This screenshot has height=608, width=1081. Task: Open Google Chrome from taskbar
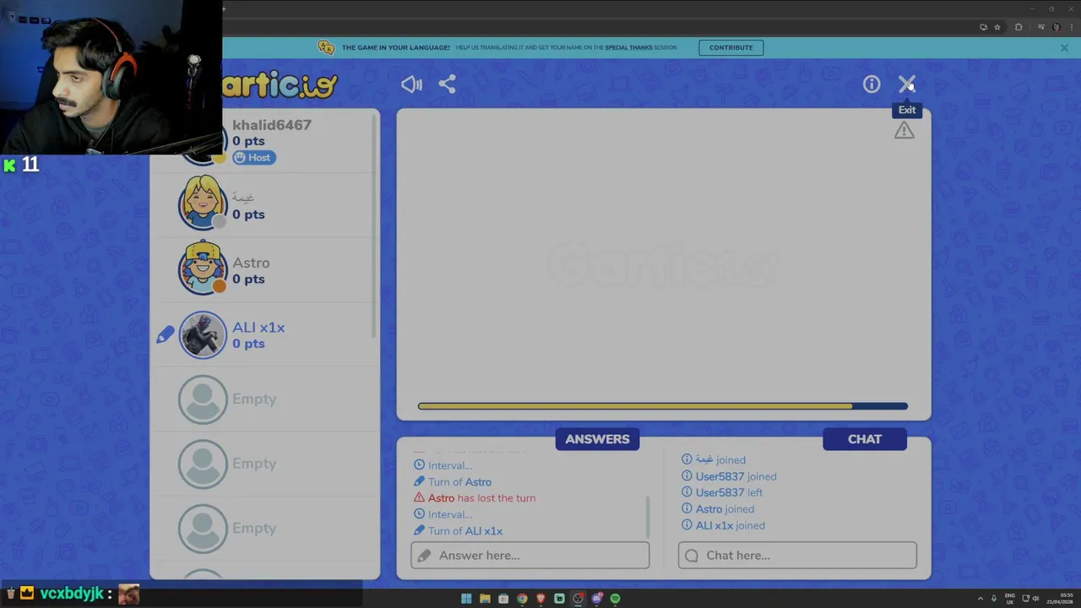pos(522,599)
